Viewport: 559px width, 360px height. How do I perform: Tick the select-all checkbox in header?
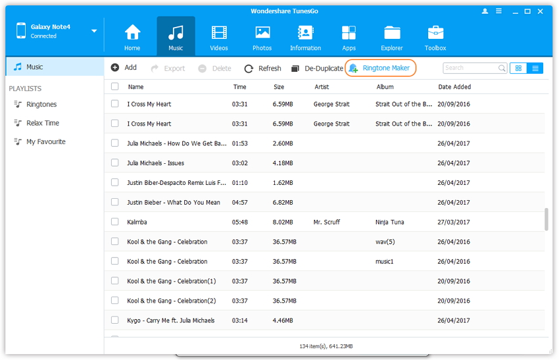[115, 87]
